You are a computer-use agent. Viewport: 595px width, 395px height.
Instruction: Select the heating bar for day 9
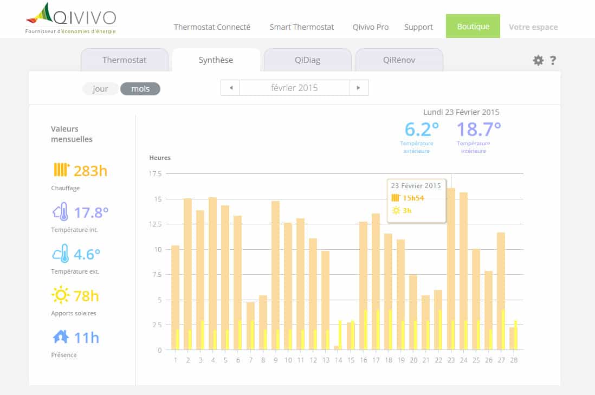click(x=275, y=275)
